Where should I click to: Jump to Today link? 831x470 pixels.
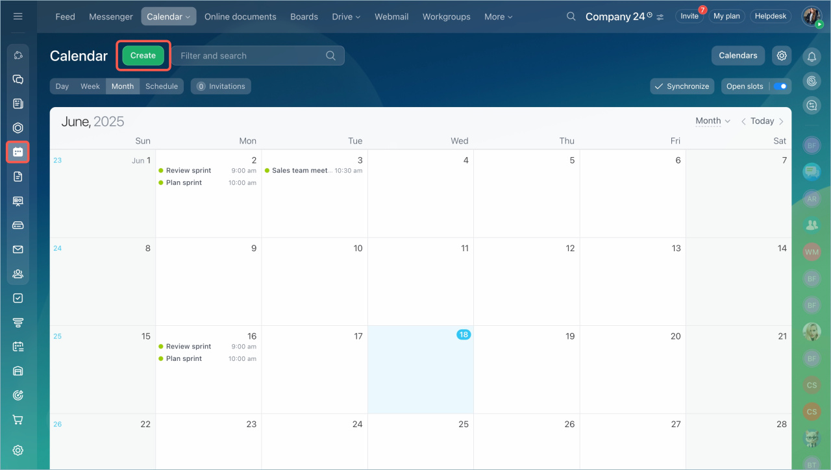[x=762, y=121]
